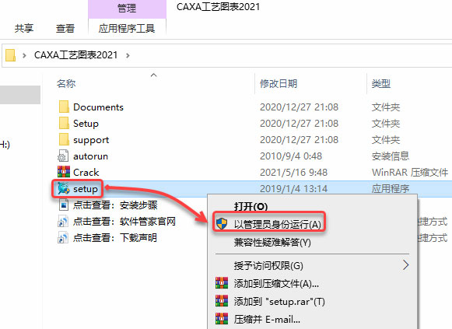The width and height of the screenshot is (452, 329).
Task: Click the setup application icon
Action: (x=64, y=189)
